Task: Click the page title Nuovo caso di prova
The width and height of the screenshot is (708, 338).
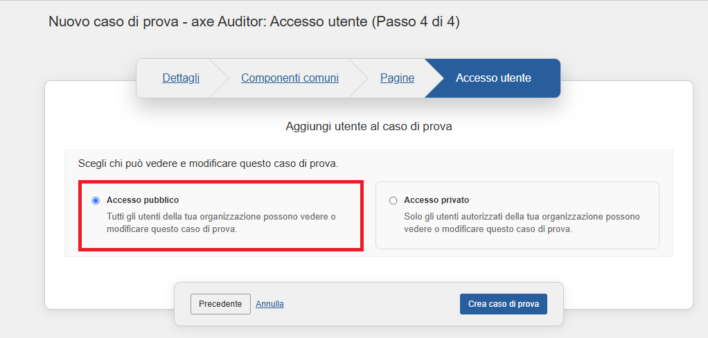Action: coord(254,22)
